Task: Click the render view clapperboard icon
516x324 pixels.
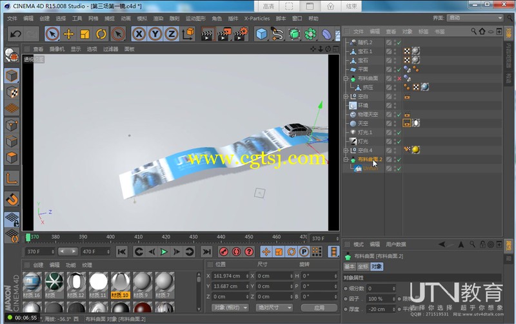Action: tap(207, 34)
